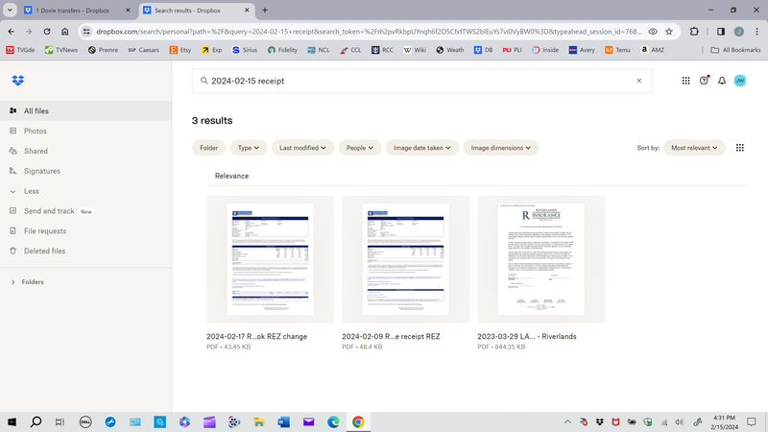The width and height of the screenshot is (768, 432).
Task: Click thumbnail of Riverlands Insurance PDF
Action: [x=541, y=259]
